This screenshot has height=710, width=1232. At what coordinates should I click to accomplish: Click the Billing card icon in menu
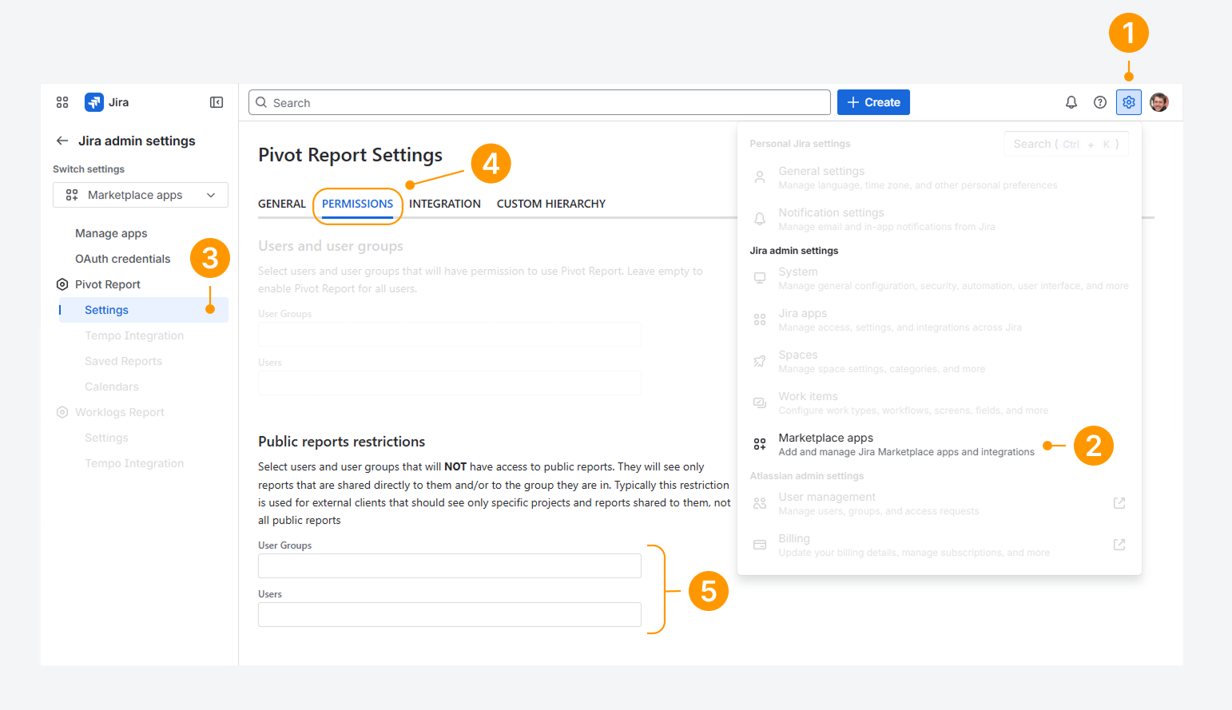(x=760, y=545)
